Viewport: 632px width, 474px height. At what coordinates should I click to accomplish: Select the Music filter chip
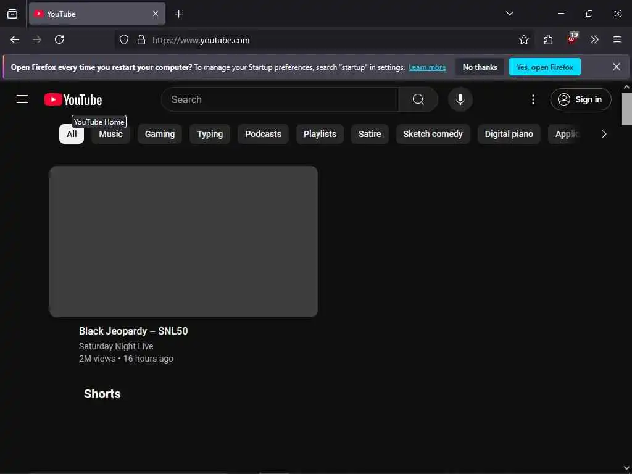(110, 134)
